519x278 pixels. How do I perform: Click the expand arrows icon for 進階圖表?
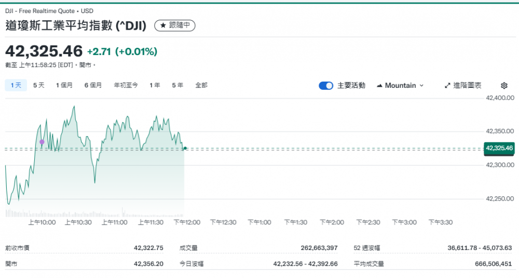(447, 86)
